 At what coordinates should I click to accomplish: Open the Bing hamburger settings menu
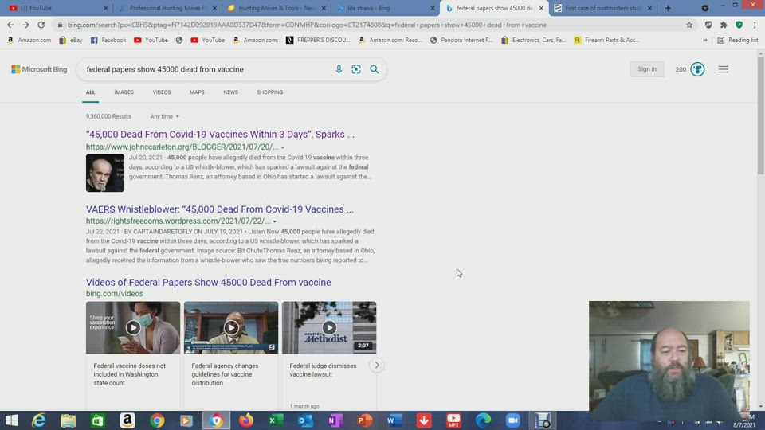click(x=723, y=69)
